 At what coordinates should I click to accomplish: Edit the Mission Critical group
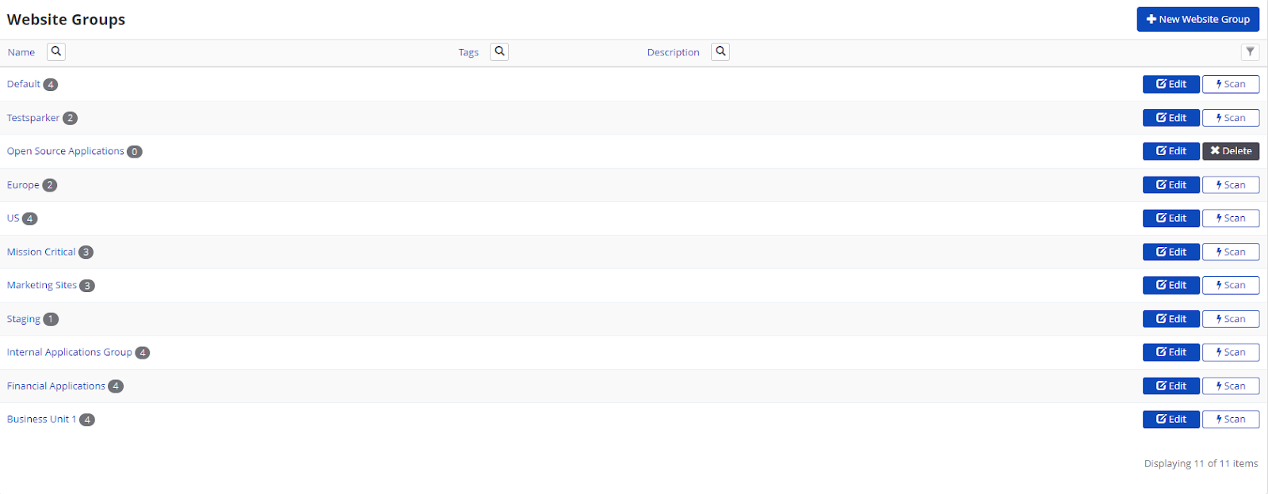(1171, 252)
